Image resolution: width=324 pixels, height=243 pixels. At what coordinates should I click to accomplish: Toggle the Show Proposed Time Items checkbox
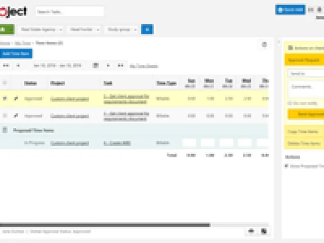pyautogui.click(x=287, y=166)
